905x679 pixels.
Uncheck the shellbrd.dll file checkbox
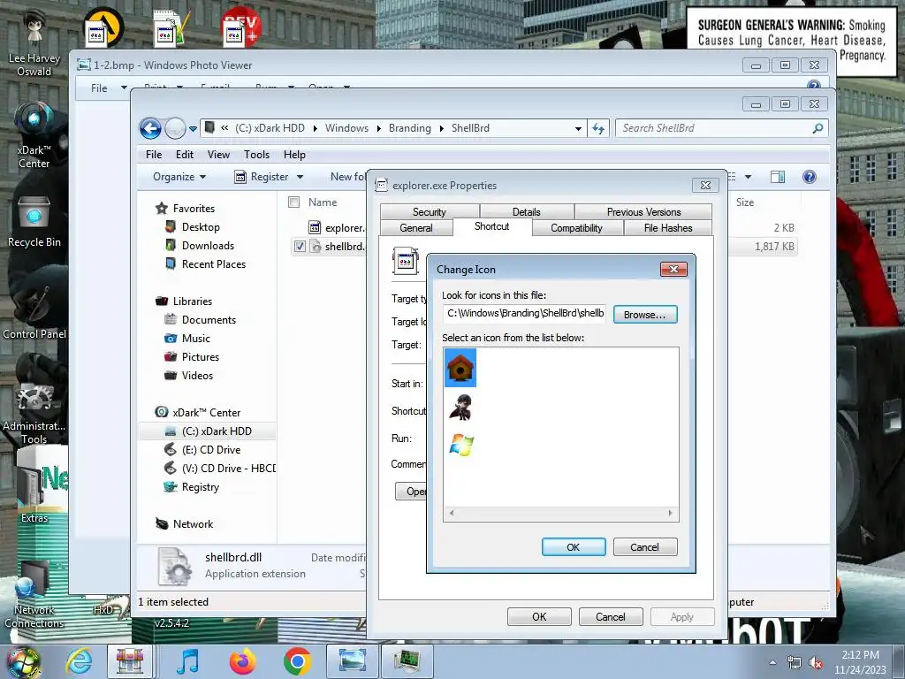pyautogui.click(x=300, y=247)
